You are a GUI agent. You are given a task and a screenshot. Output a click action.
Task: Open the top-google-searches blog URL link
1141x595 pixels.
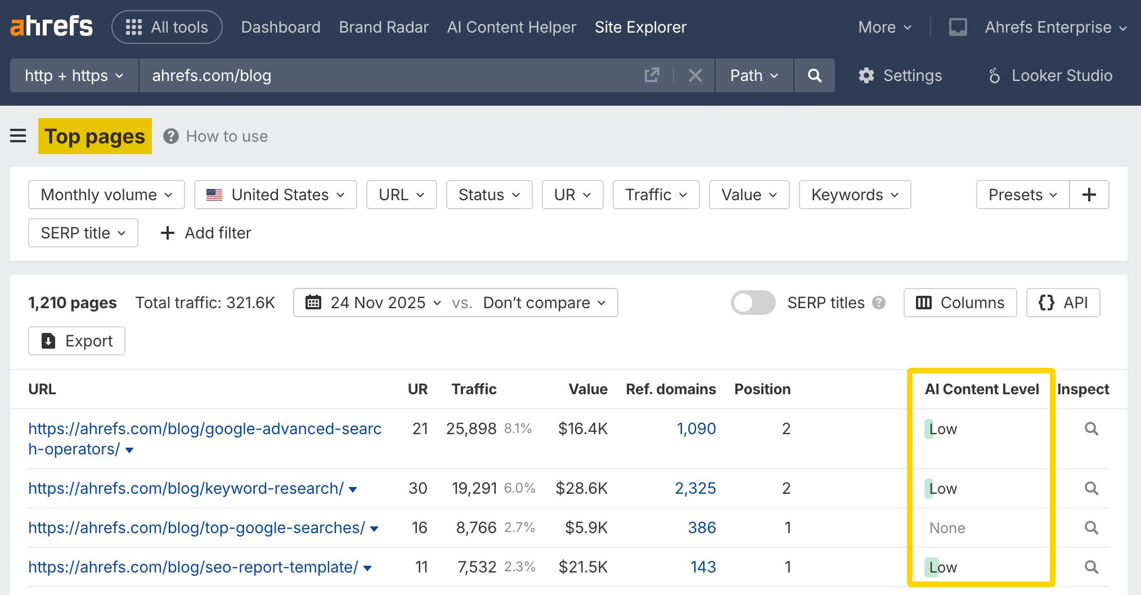coord(196,528)
